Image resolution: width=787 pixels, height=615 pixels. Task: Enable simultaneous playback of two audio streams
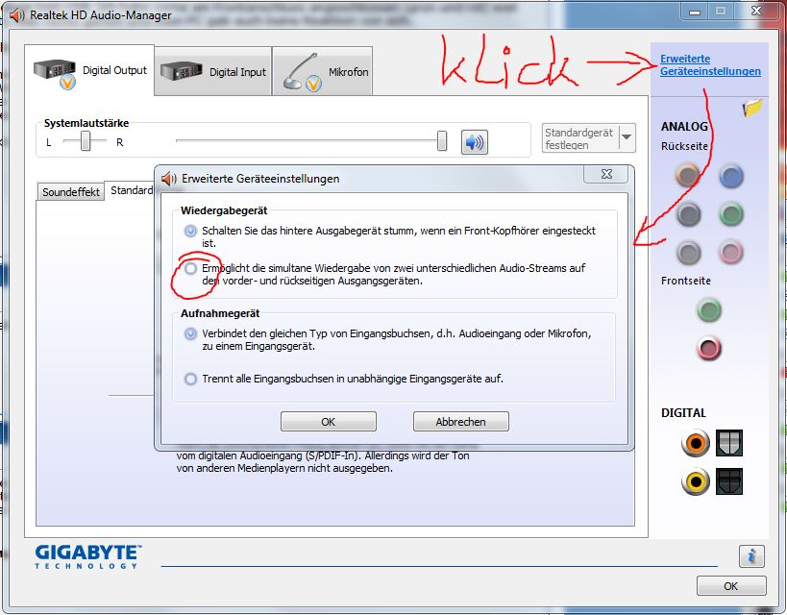pos(190,269)
